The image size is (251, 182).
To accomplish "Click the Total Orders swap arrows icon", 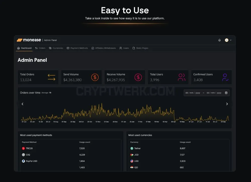I will [51, 77].
